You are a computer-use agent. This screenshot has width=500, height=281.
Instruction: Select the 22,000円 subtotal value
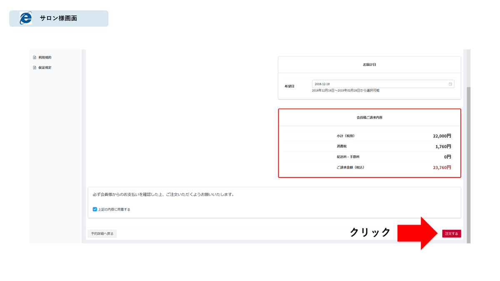(x=442, y=136)
